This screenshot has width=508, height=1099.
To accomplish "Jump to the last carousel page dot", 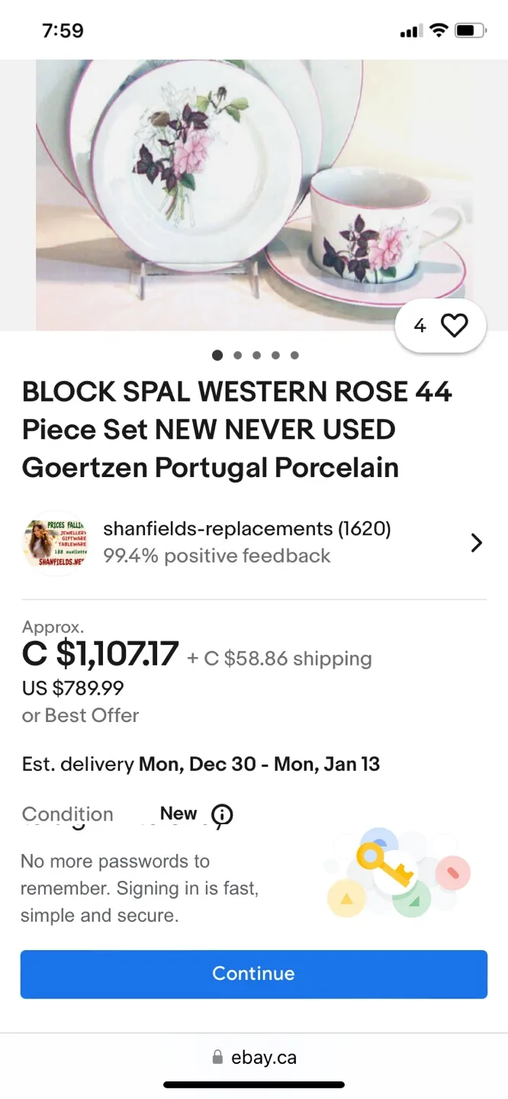I will pos(294,355).
